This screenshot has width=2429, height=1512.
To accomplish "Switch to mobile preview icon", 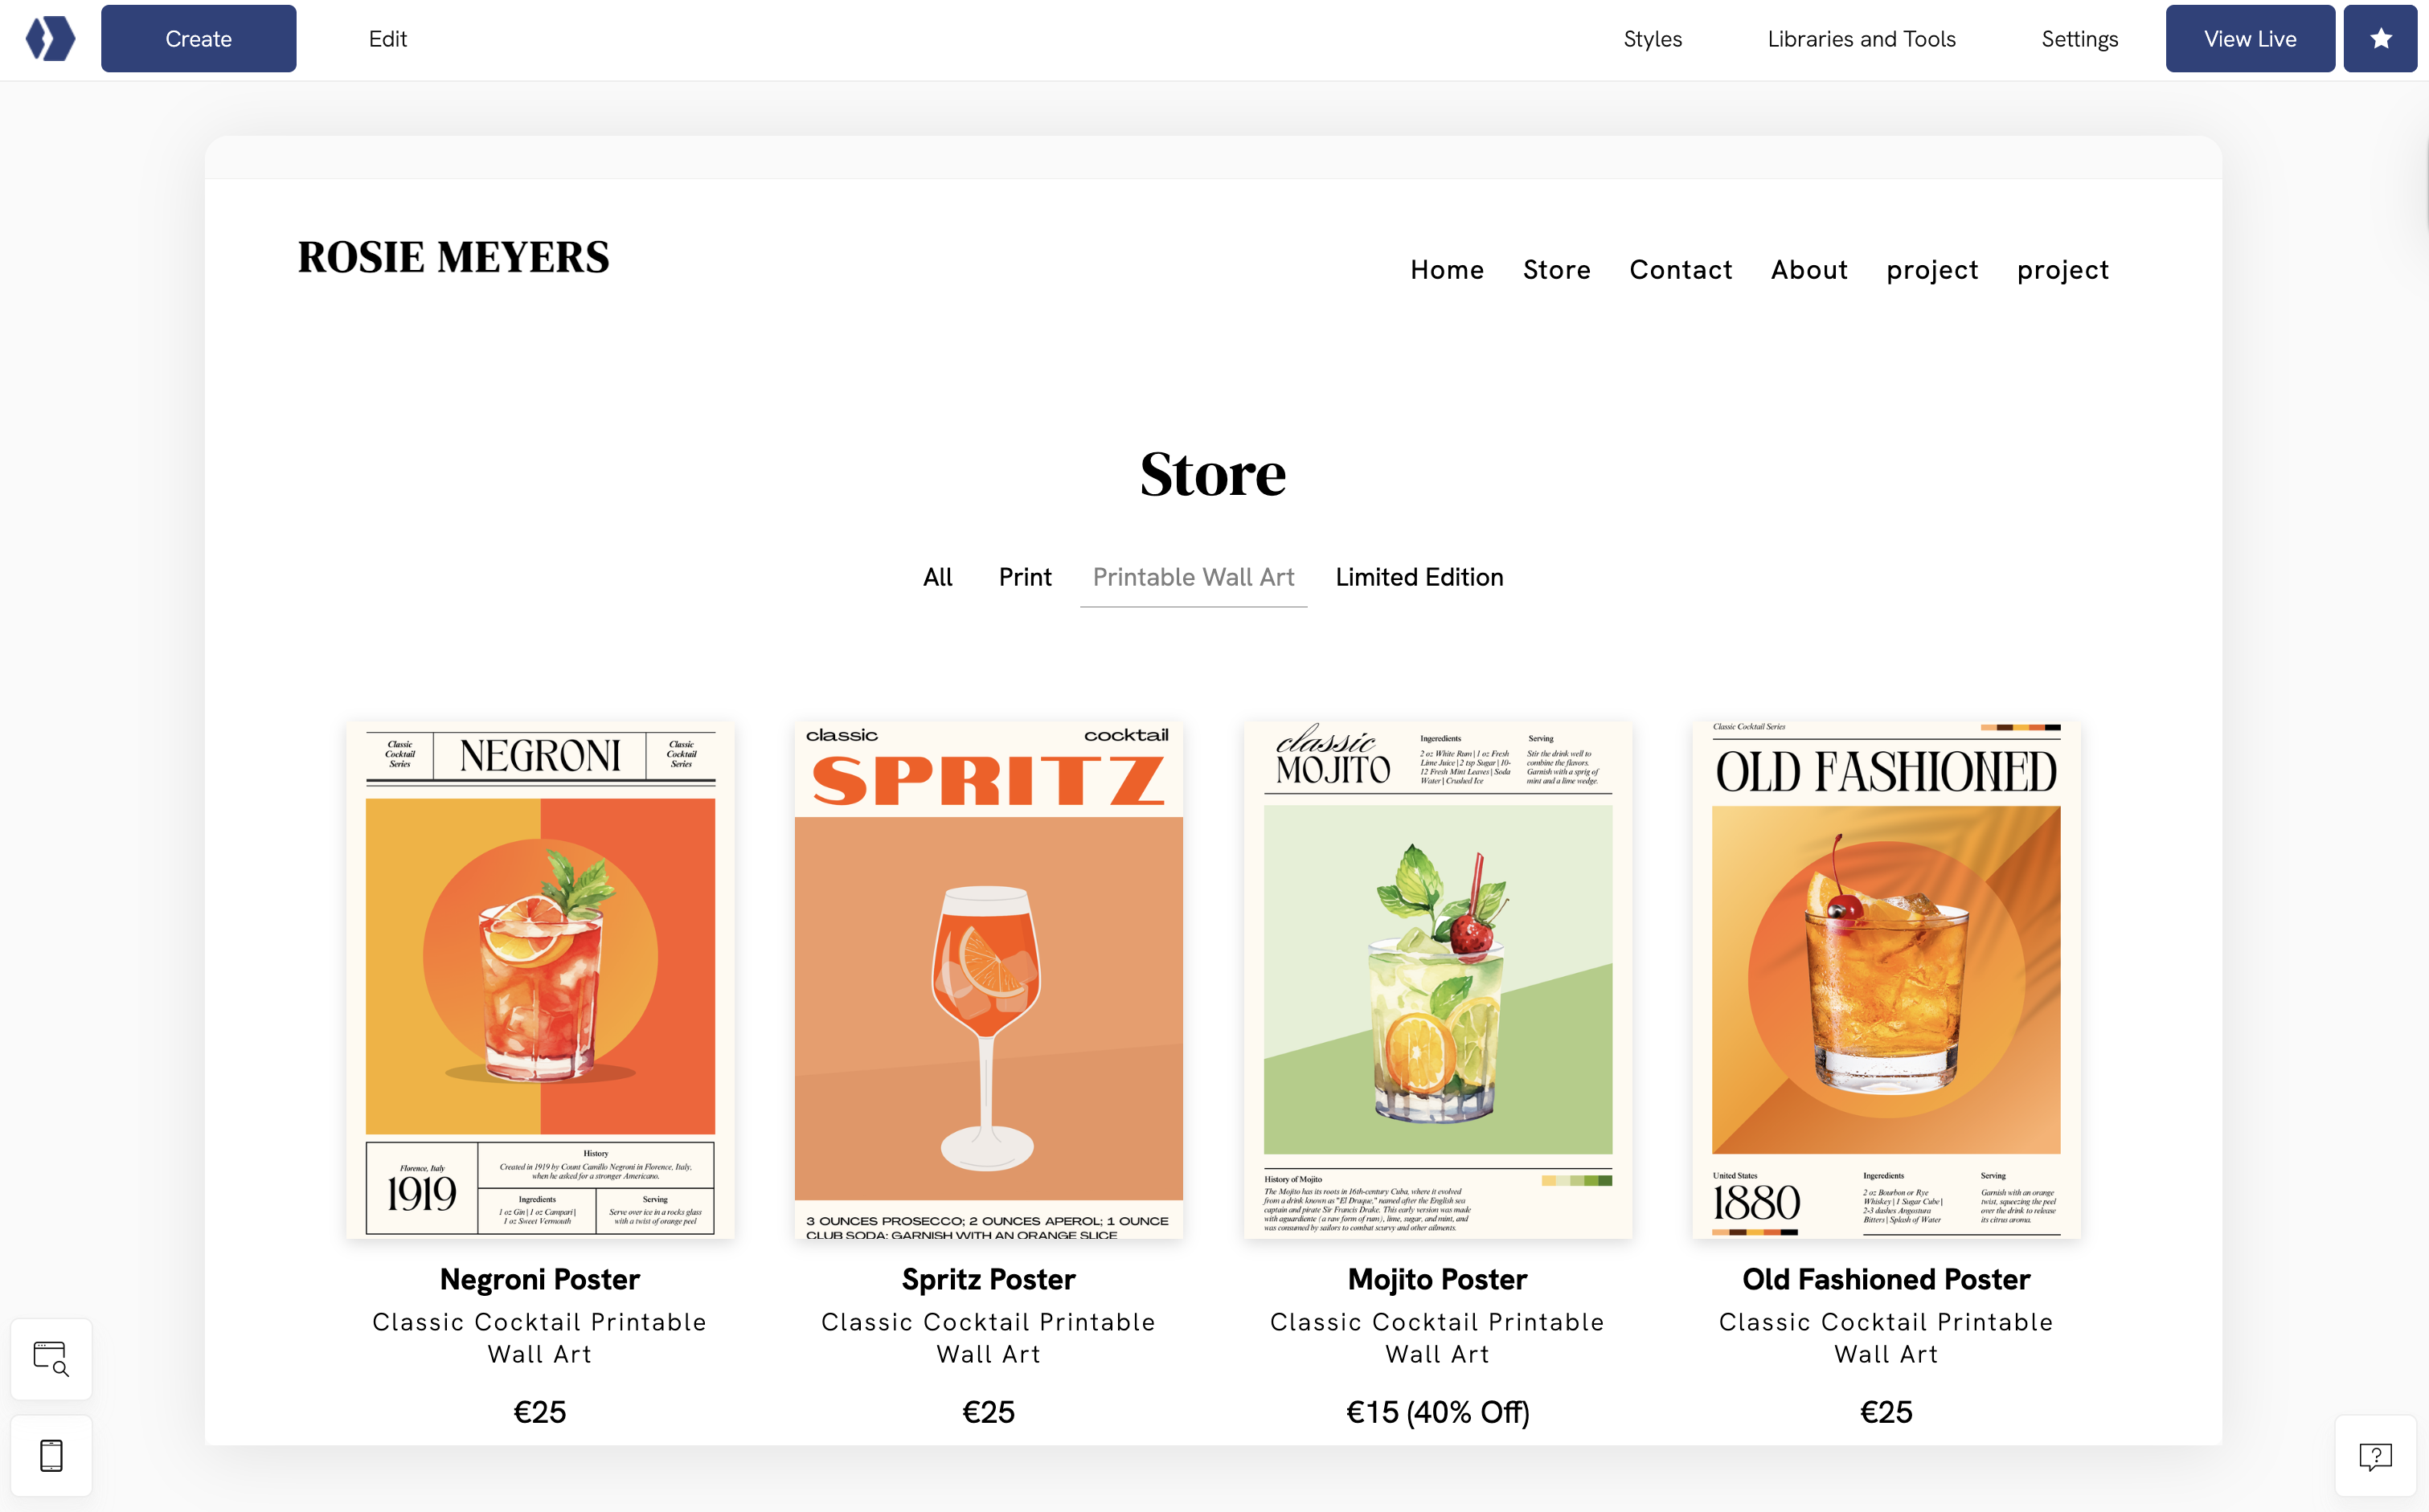I will pos(51,1455).
